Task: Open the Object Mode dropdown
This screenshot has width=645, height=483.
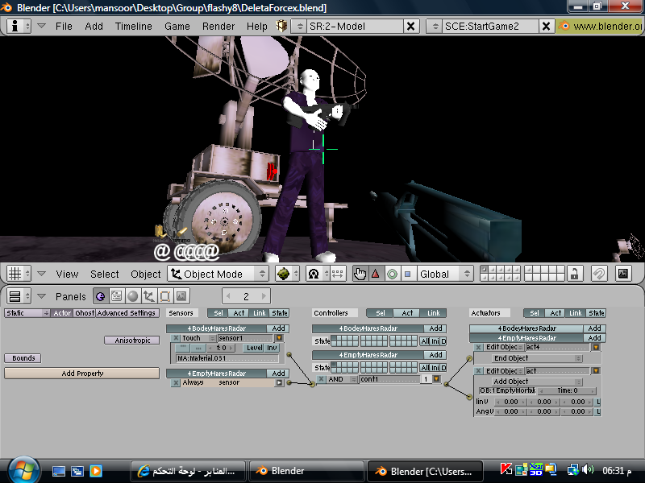Action: [x=218, y=274]
